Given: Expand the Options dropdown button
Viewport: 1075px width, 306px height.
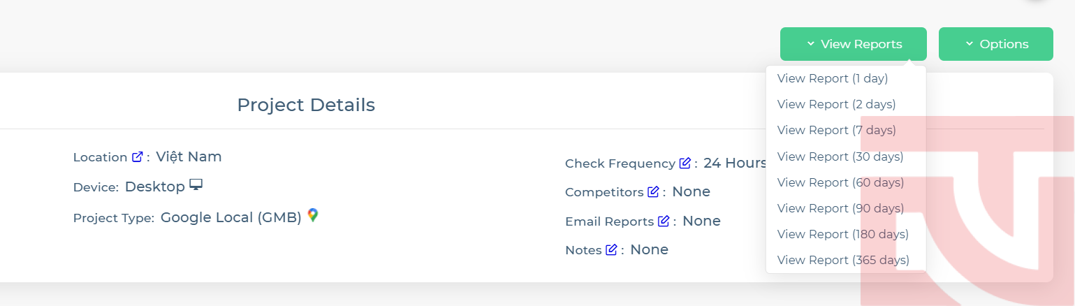Looking at the screenshot, I should coord(996,44).
